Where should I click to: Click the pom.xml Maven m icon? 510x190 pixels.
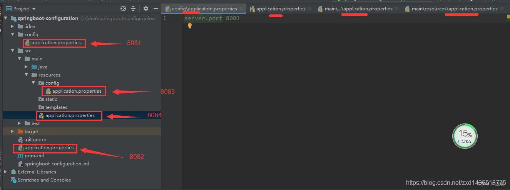tap(20, 155)
